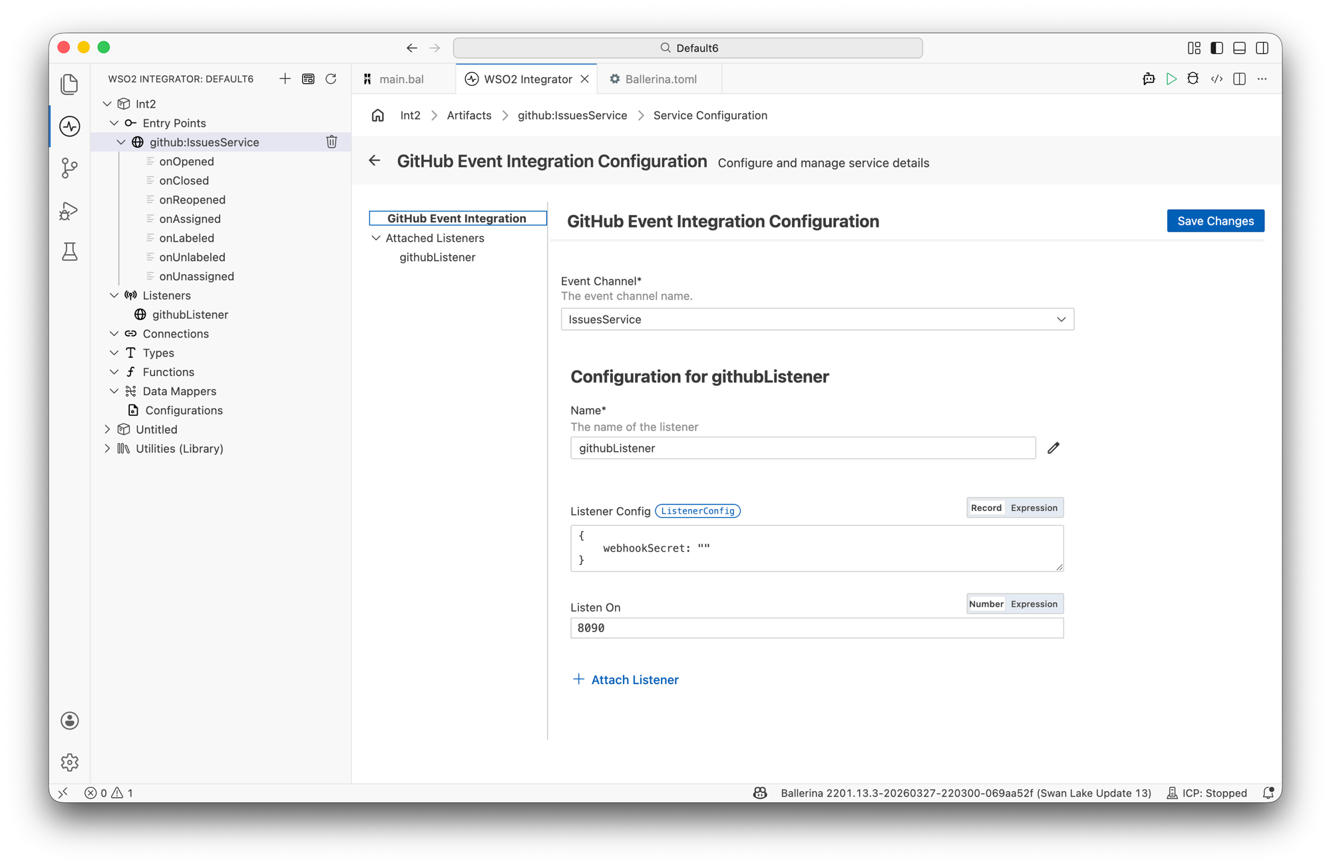Viewport: 1331px width, 867px height.
Task: Refresh the WSO2 Integrator project tree
Action: click(x=331, y=79)
